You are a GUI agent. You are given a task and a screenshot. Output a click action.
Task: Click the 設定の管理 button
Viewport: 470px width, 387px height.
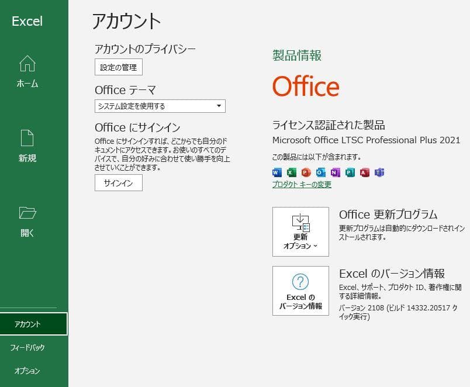pyautogui.click(x=120, y=67)
